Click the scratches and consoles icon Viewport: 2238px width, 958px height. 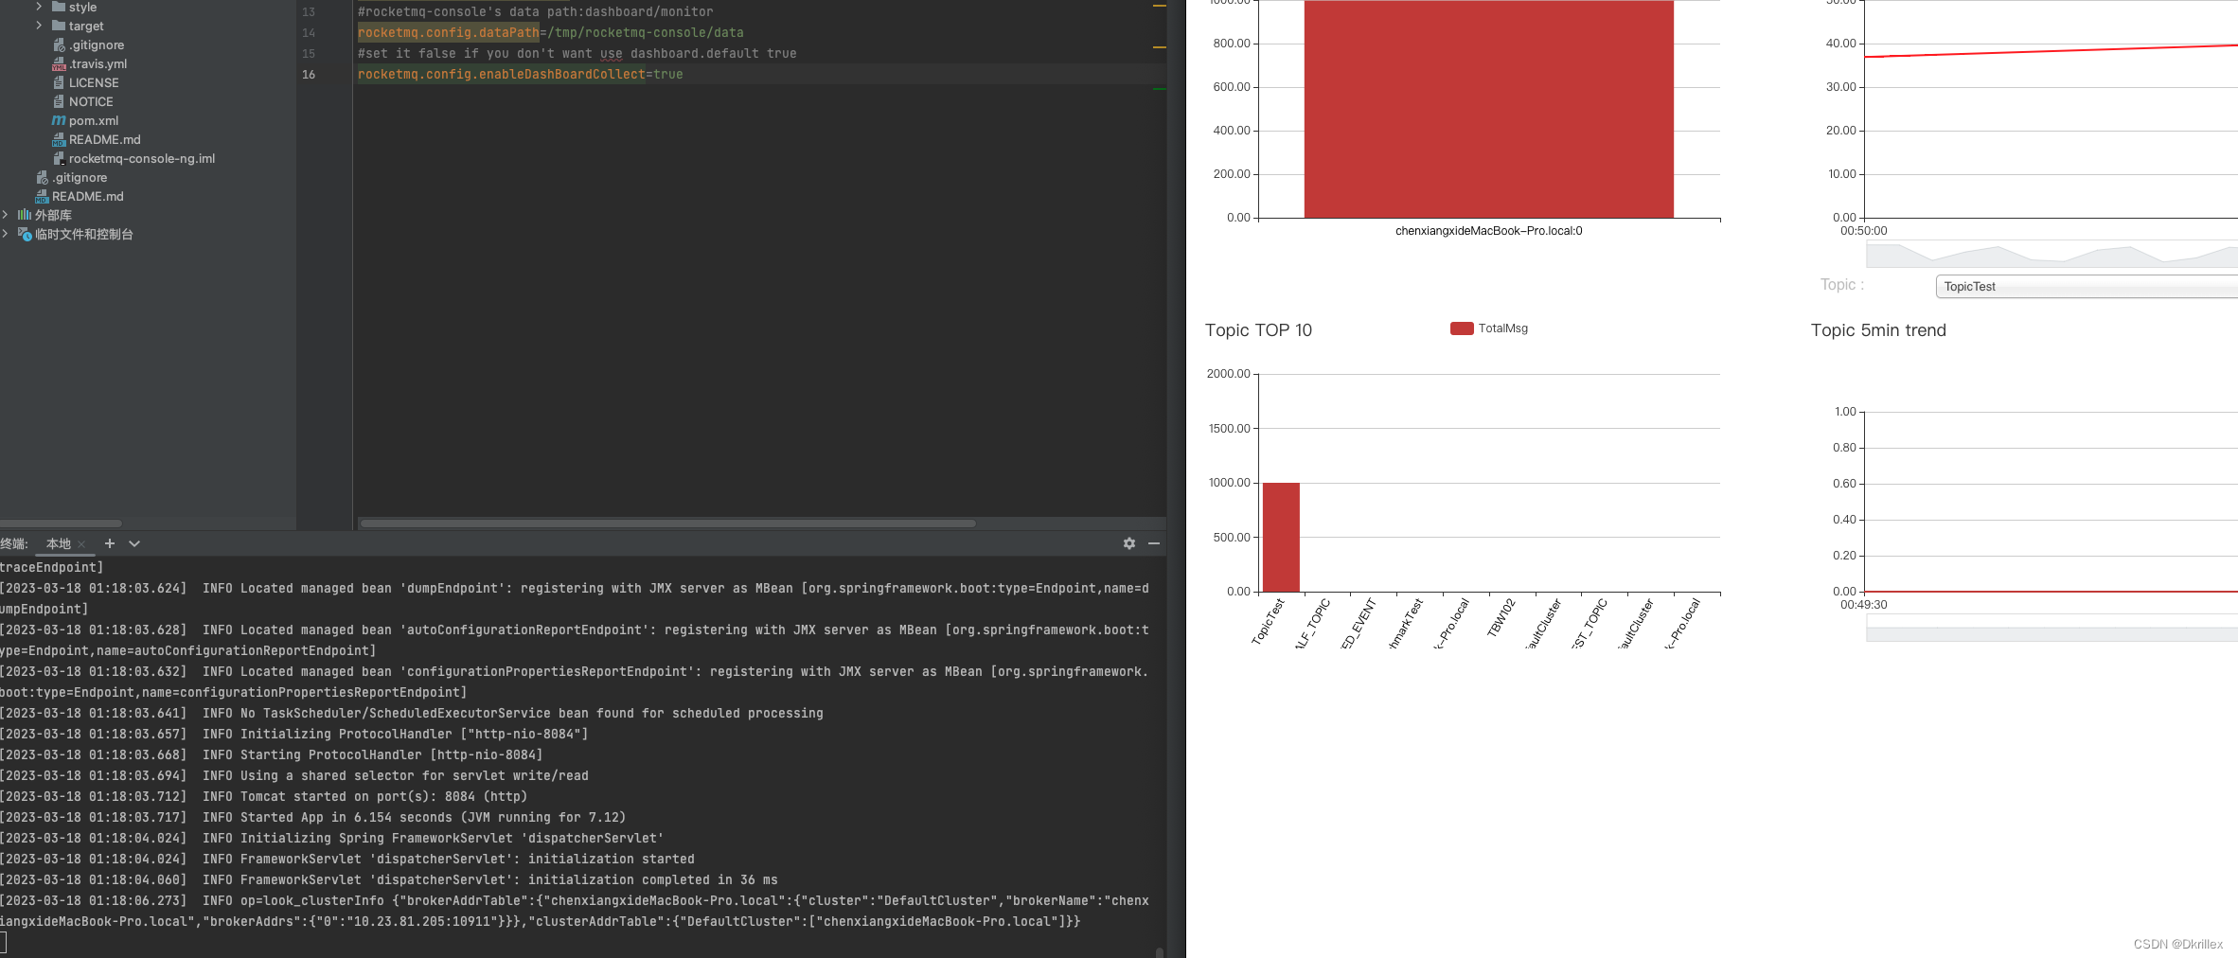[x=25, y=234]
